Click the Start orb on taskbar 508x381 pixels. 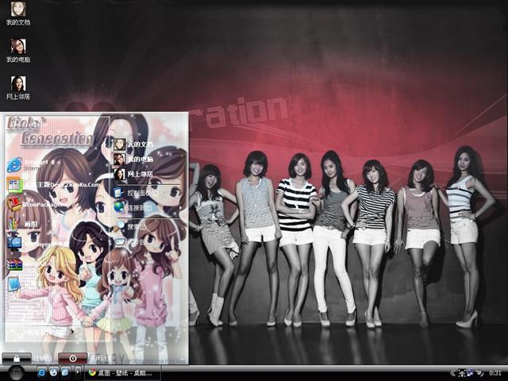click(x=16, y=372)
